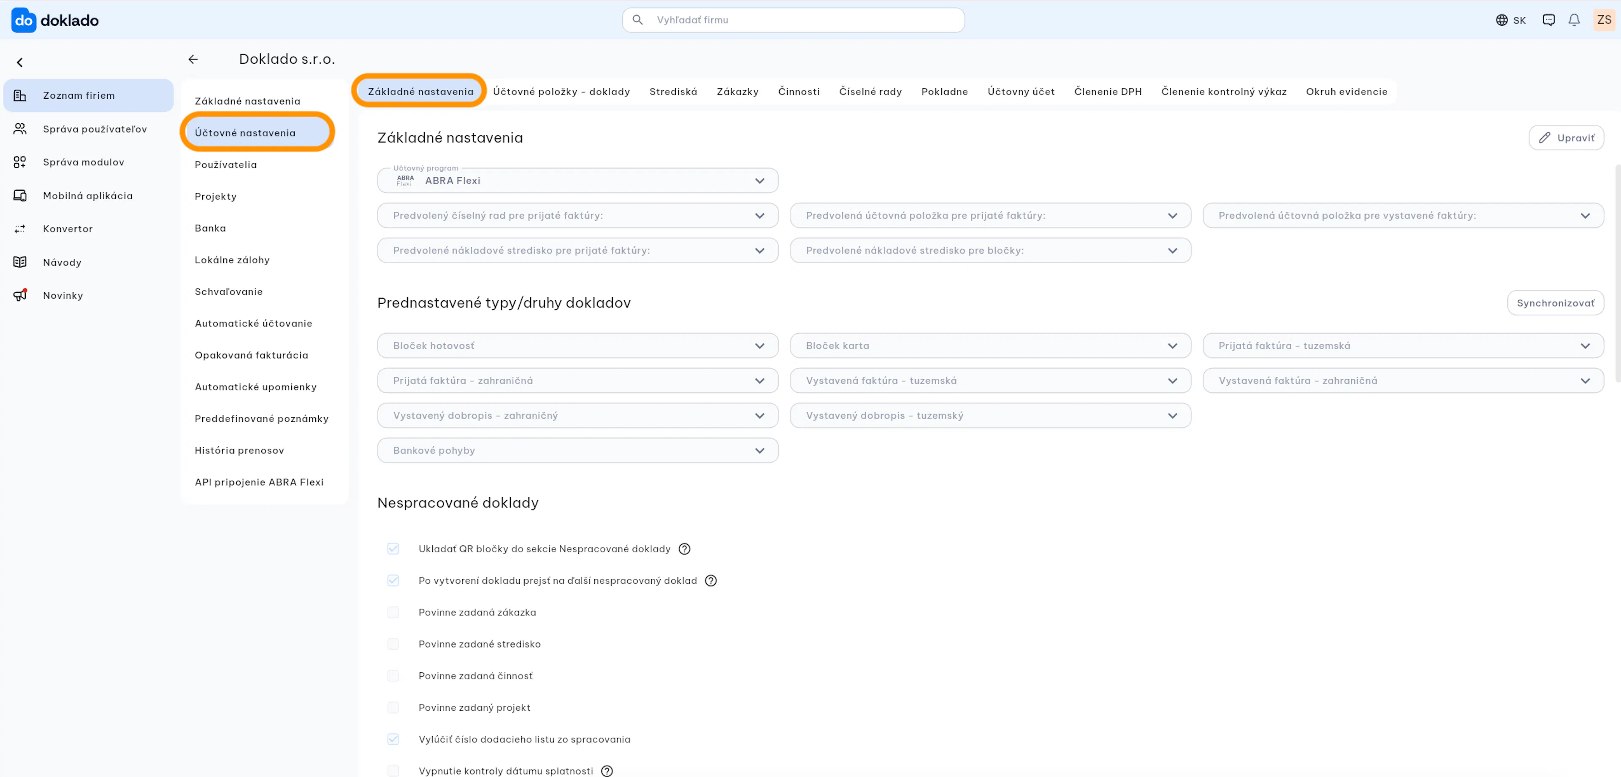Open Predvolená účtovná položka pre prijaté faktúry dropdown
The height and width of the screenshot is (777, 1621).
[990, 216]
